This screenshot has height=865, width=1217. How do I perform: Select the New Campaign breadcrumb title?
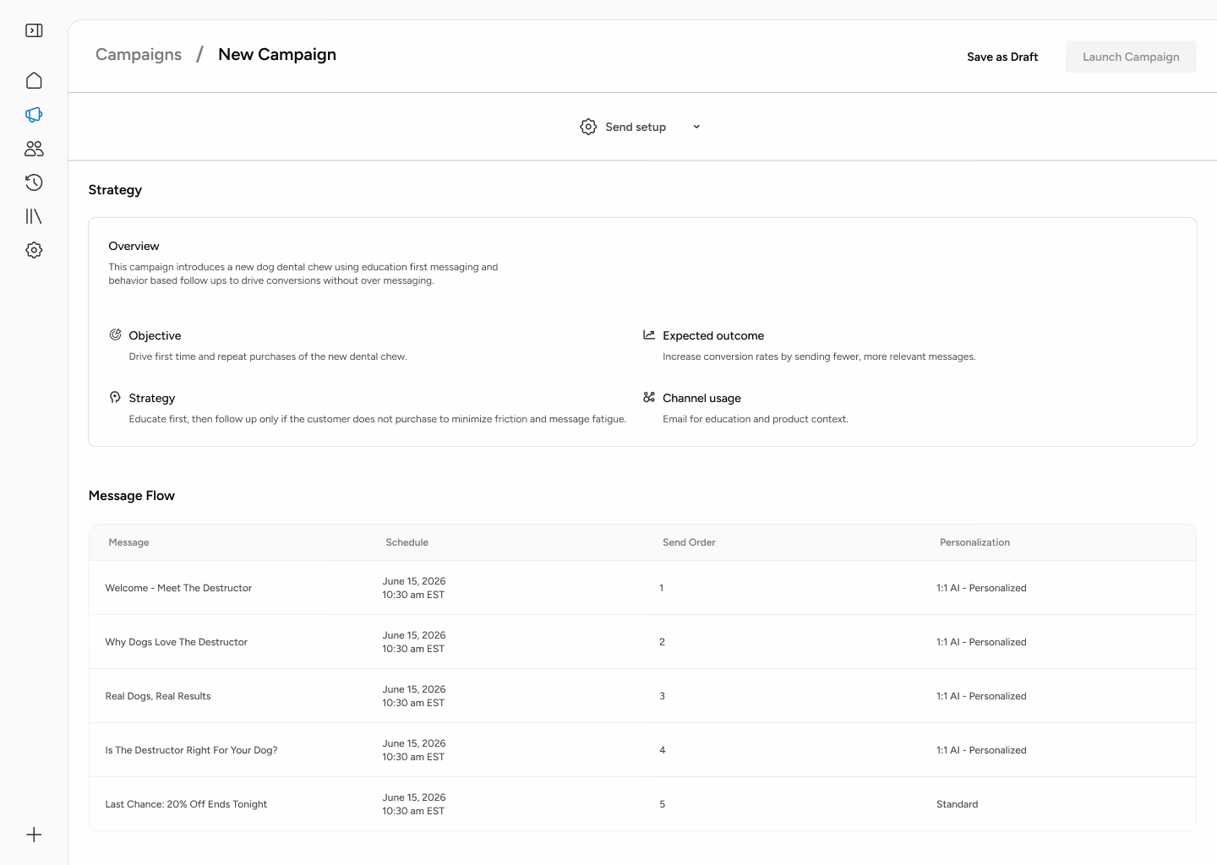[276, 54]
